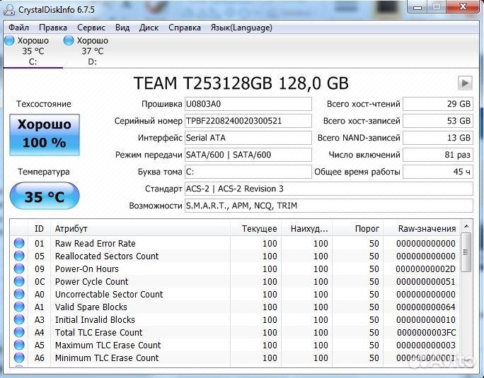Click status orb for Reallocated Sectors Count
The image size is (484, 378).
(x=19, y=256)
